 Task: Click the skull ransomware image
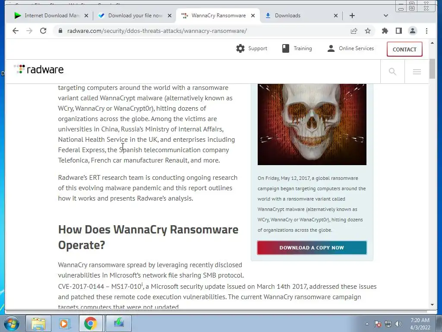click(x=312, y=124)
